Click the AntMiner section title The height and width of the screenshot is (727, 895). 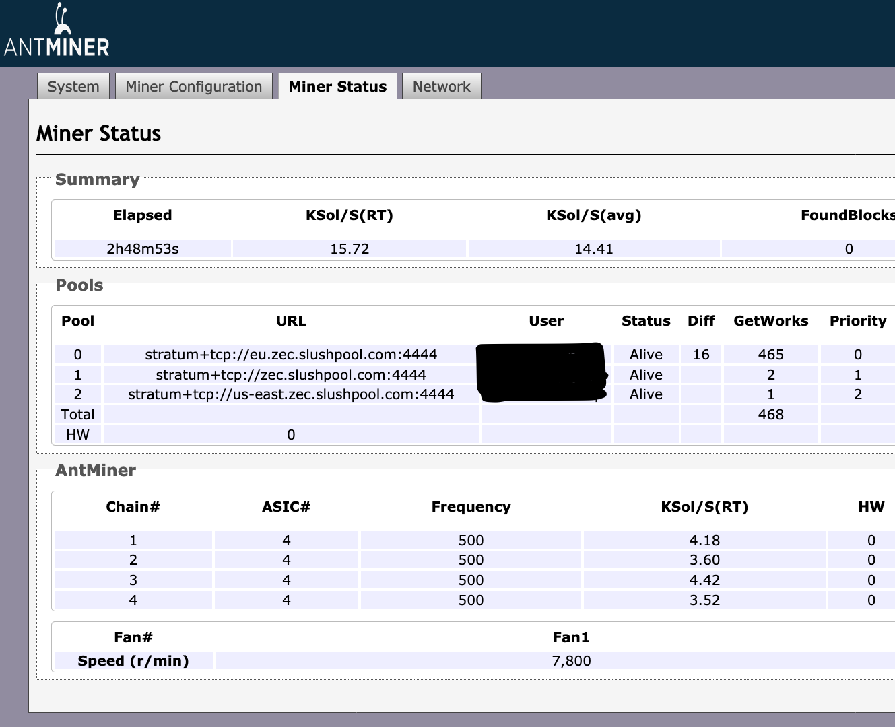tap(96, 471)
